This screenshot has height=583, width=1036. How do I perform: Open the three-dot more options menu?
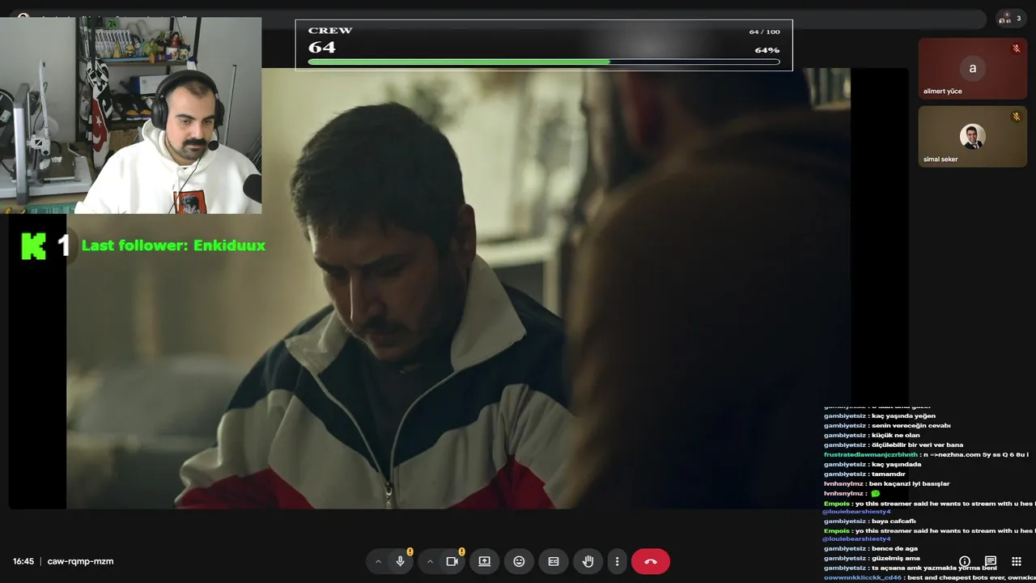(617, 561)
